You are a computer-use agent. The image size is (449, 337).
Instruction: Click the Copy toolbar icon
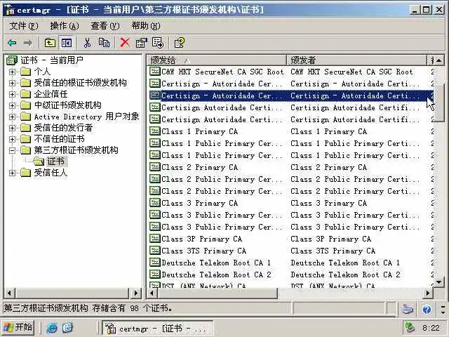coord(104,43)
